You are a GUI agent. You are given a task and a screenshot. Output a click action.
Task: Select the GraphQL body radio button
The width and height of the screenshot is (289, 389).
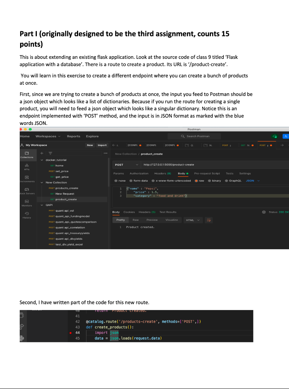[x=226, y=180]
